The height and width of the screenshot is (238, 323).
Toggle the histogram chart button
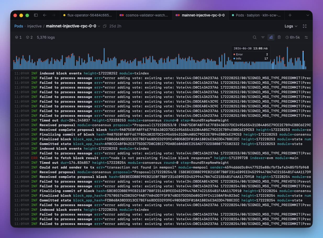(271, 37)
